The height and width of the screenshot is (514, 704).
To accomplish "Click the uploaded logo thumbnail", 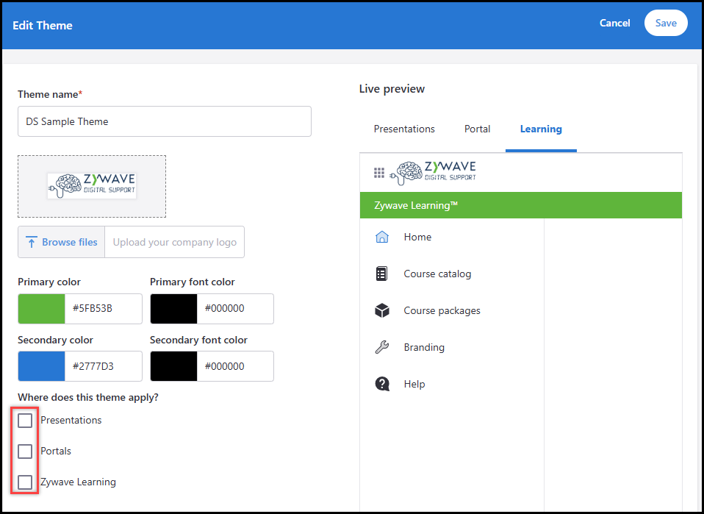I will [92, 186].
